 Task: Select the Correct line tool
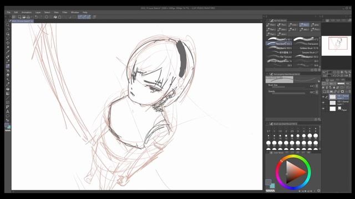pyautogui.click(x=8, y=121)
